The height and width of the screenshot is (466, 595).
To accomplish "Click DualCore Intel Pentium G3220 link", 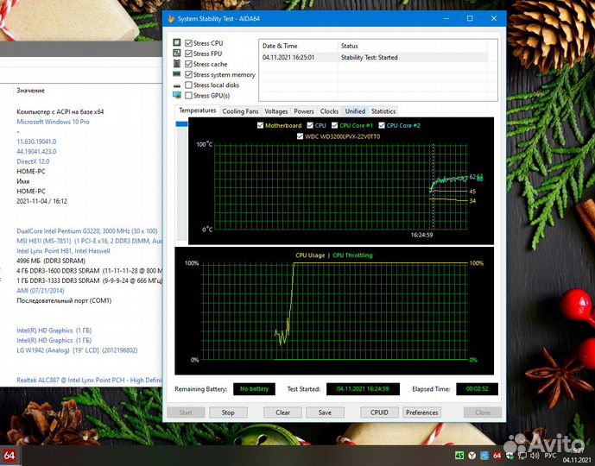I will 87,231.
